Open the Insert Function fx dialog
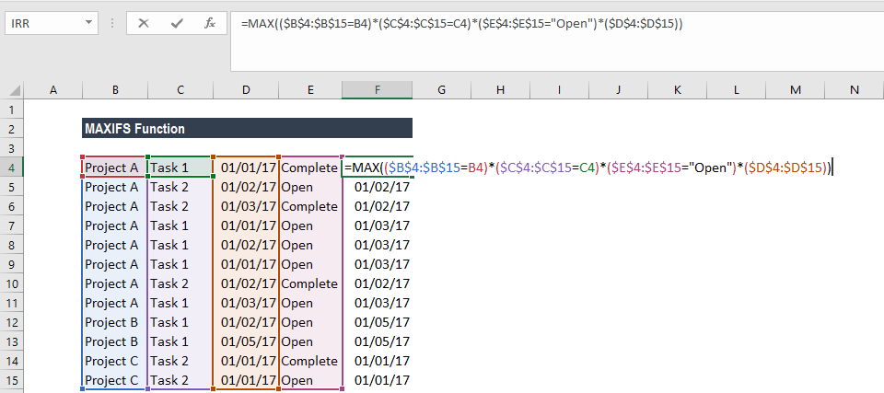Screen dimensions: 884x393 [x=210, y=24]
